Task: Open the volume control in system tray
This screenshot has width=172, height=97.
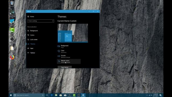Action: (151, 95)
